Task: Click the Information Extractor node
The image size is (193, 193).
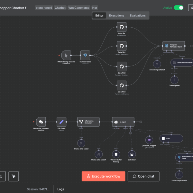Action: pos(88,122)
